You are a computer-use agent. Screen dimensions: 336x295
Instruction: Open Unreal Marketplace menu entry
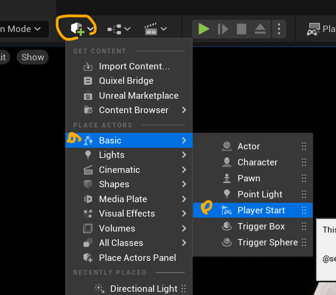coord(129,95)
